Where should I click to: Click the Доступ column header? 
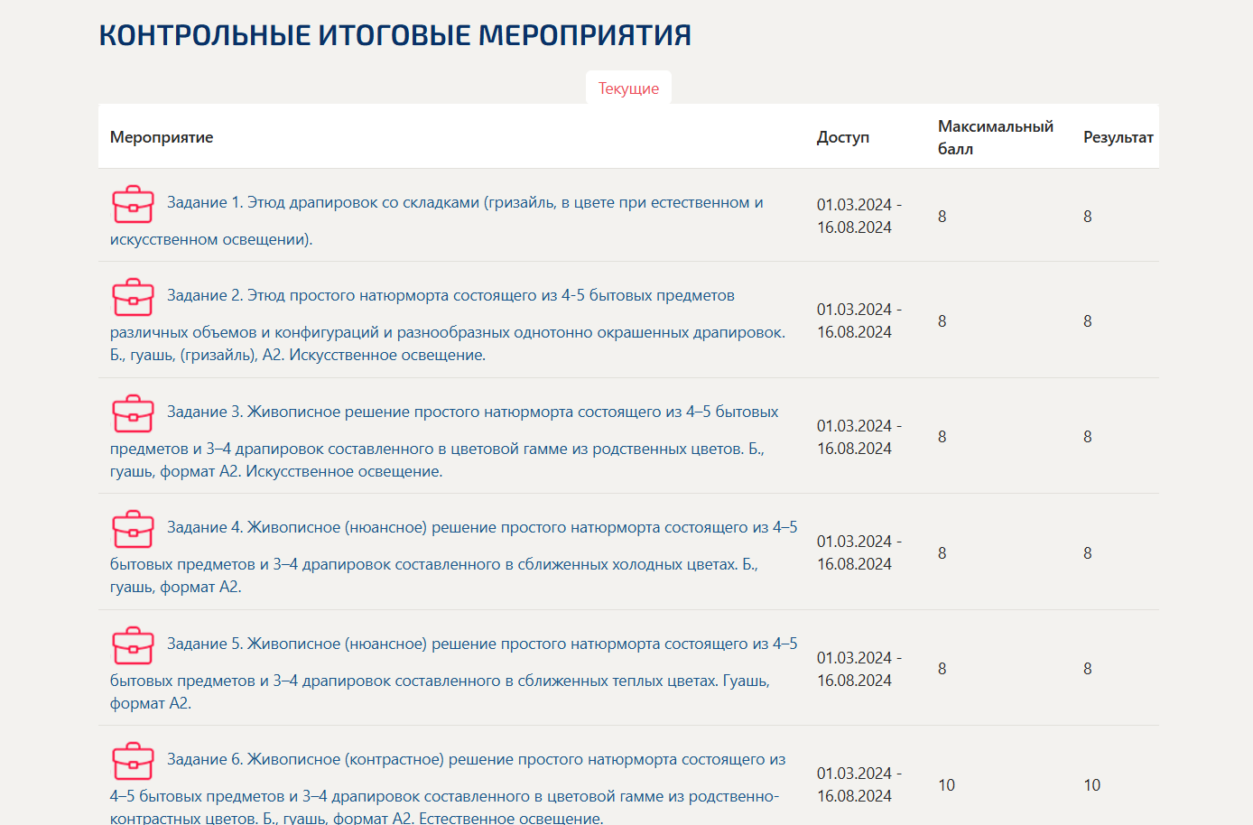pyautogui.click(x=843, y=137)
